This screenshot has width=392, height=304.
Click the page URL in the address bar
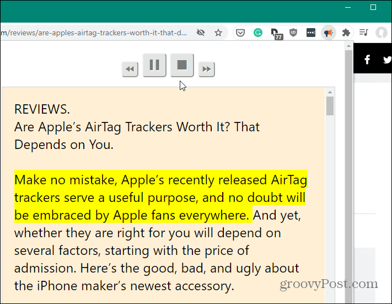pos(94,33)
